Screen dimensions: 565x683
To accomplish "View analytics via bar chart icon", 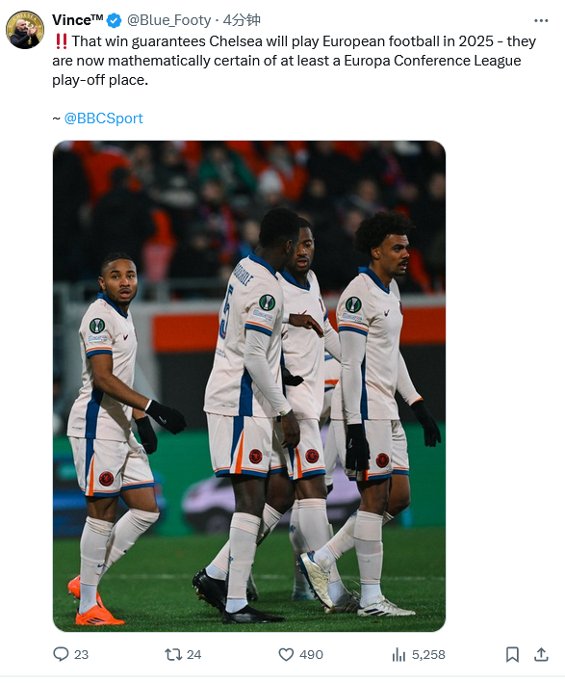I will (398, 654).
